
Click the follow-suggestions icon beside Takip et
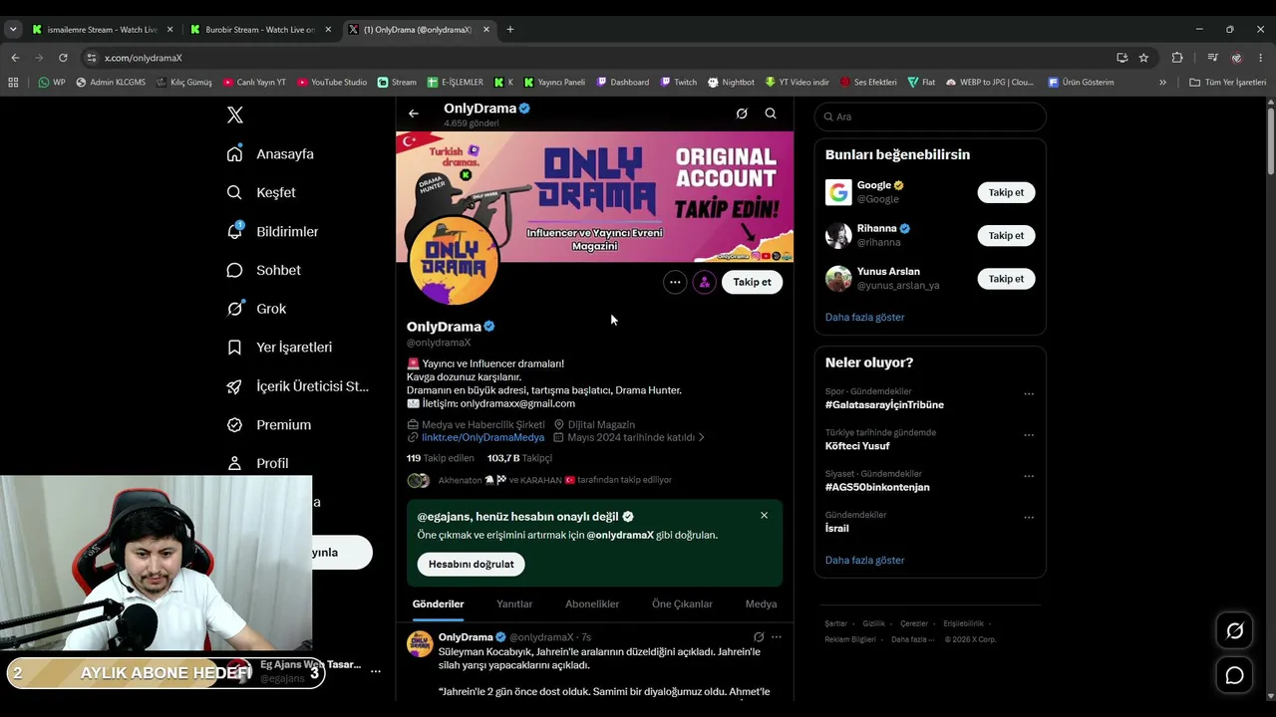pyautogui.click(x=705, y=282)
